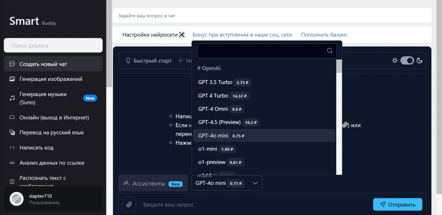Open Пополнить баланс link
This screenshot has width=442, height=215.
pos(324,35)
